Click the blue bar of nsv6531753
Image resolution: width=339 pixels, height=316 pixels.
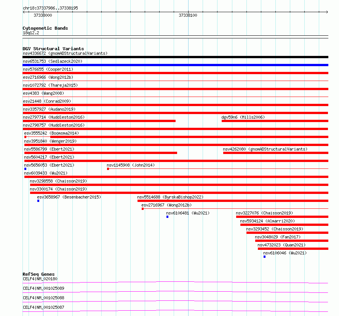(x=175, y=65)
